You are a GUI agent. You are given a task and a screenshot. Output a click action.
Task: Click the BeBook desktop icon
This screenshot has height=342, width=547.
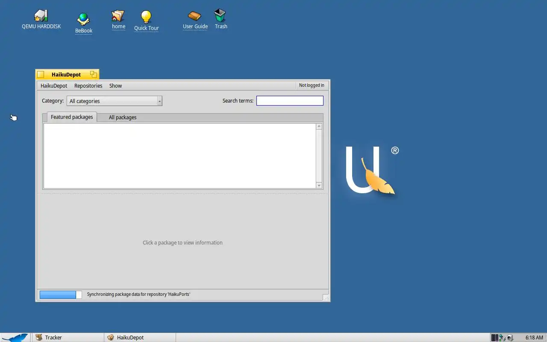point(83,19)
